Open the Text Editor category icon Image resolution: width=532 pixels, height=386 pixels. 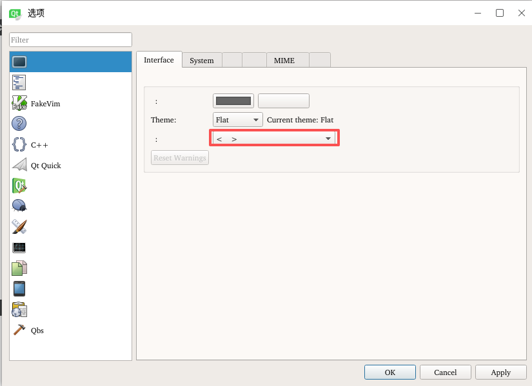click(19, 82)
